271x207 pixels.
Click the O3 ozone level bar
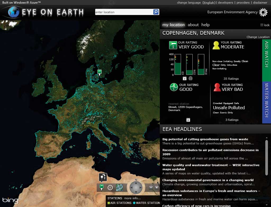178,65
